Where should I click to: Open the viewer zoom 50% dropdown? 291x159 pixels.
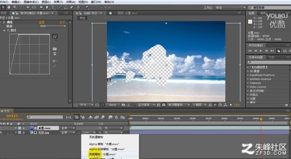click(86, 105)
